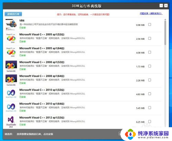172x141 pixels.
Task: Click the 0.98 MB size value
Action: (140, 25)
